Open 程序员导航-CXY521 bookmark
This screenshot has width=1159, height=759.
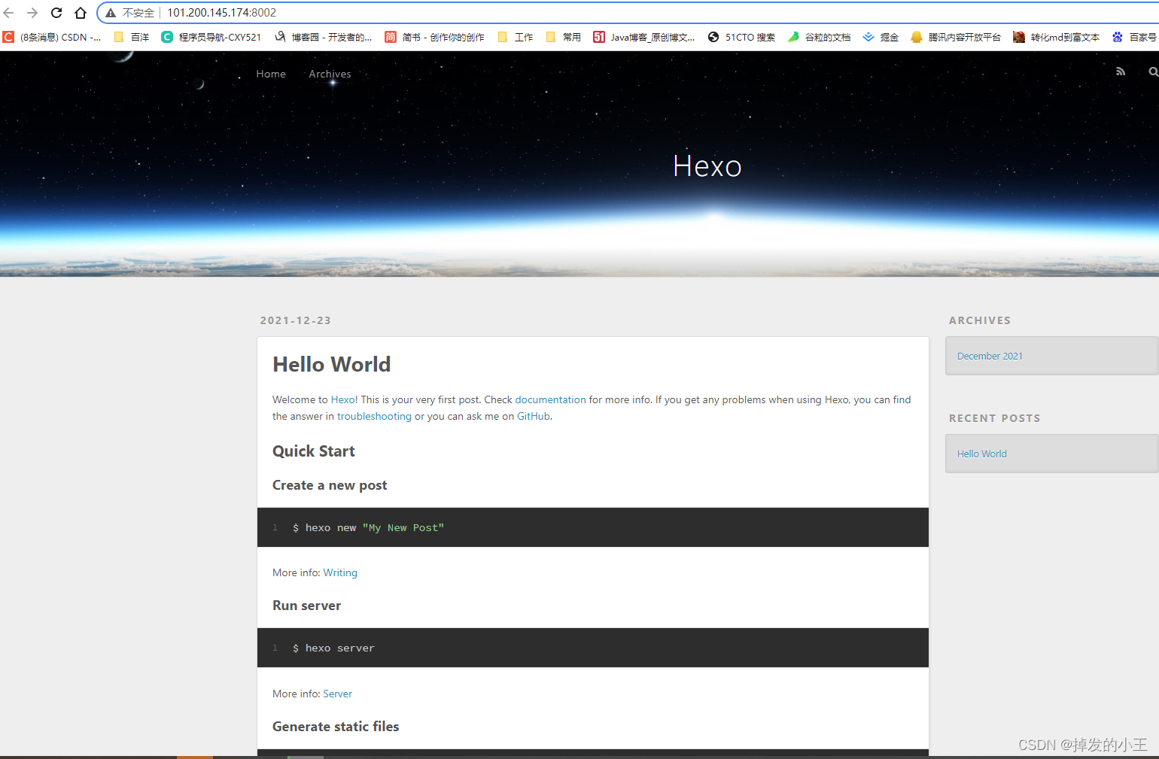pos(211,37)
